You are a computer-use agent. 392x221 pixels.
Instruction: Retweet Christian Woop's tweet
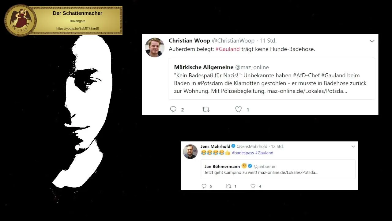206,109
